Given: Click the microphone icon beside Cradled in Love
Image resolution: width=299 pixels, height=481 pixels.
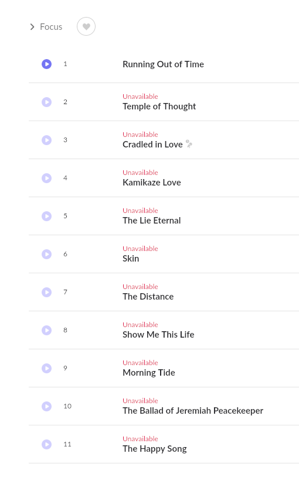Looking at the screenshot, I should click(x=189, y=144).
